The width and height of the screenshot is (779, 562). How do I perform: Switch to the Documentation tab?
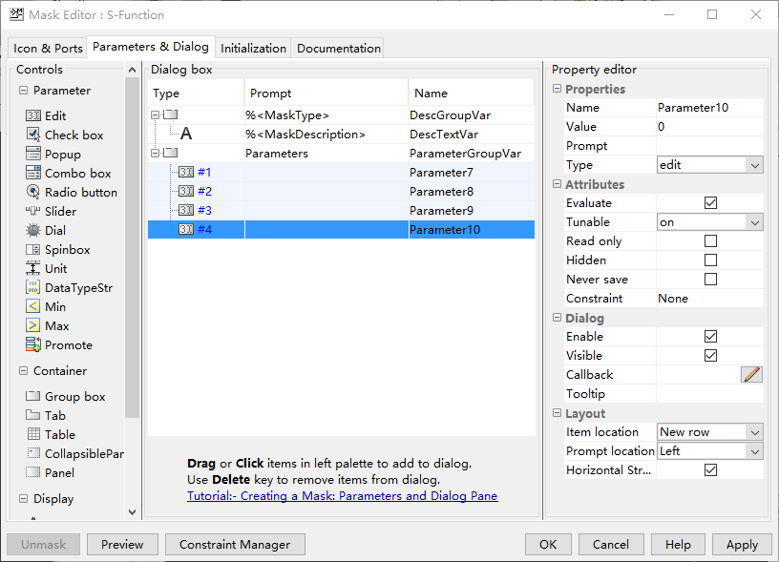tap(338, 48)
